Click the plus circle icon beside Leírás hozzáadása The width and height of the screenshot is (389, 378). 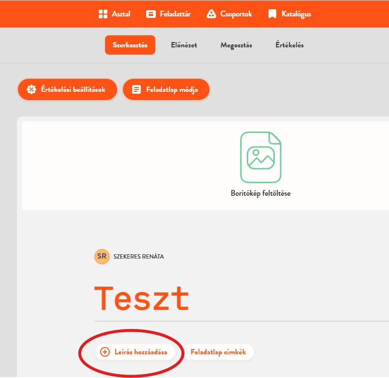105,352
